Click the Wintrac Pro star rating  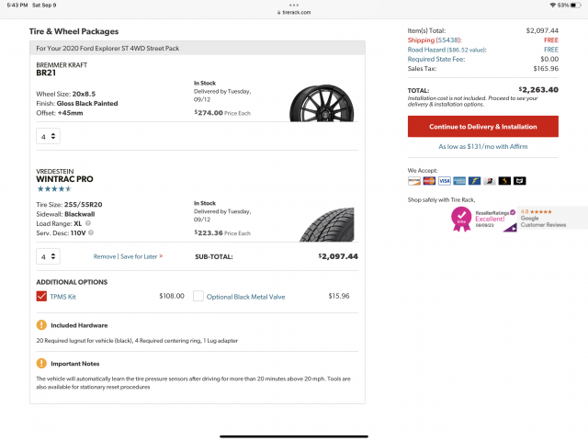55,188
